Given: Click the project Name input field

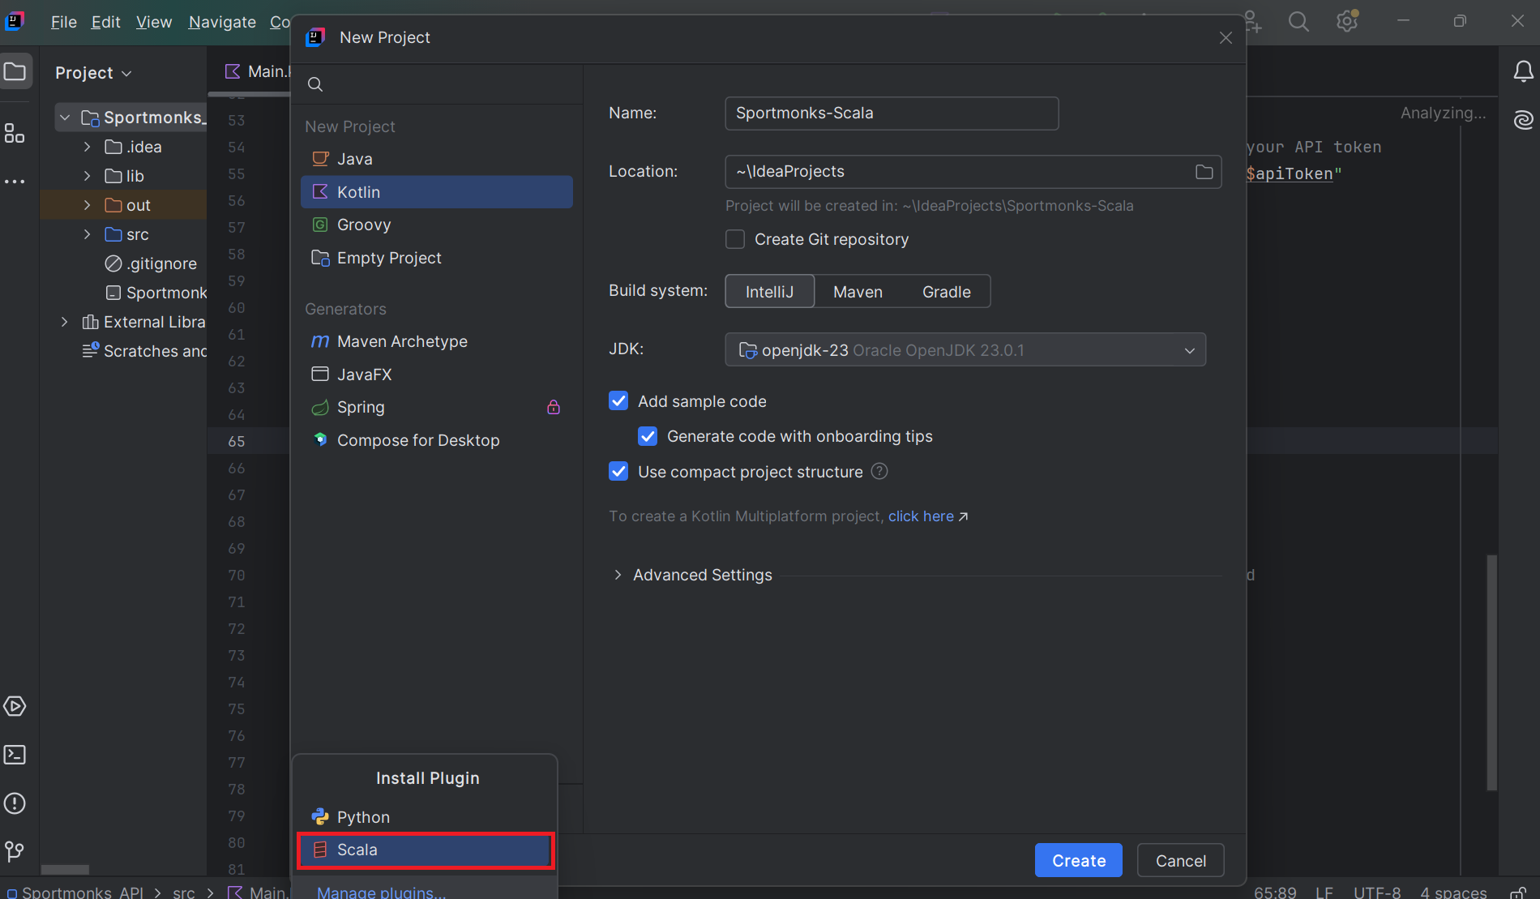Looking at the screenshot, I should 891,113.
